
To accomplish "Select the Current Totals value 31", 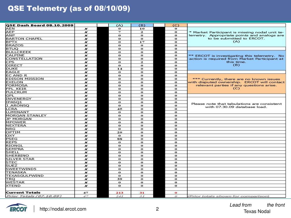I will 142,193.
